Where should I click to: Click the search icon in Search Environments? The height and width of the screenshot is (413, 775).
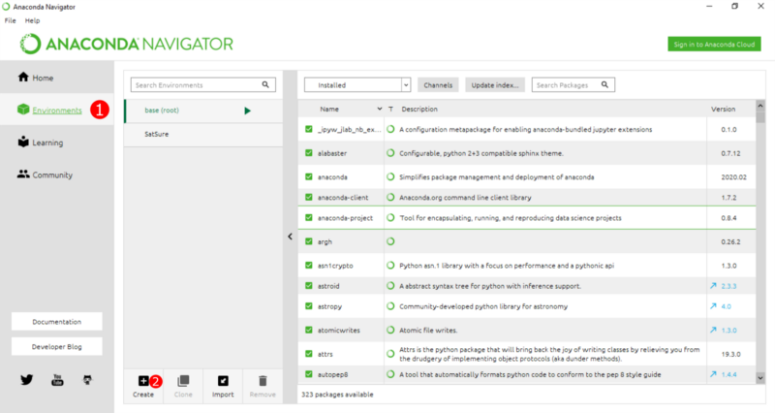265,84
